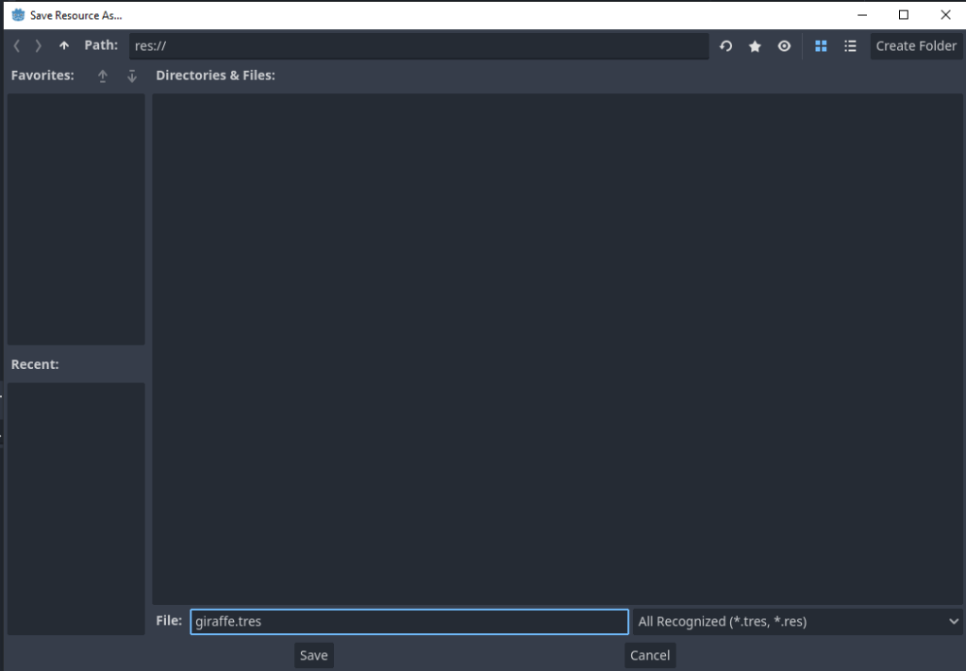Refresh the file list
Image resolution: width=966 pixels, height=671 pixels.
[x=725, y=46]
